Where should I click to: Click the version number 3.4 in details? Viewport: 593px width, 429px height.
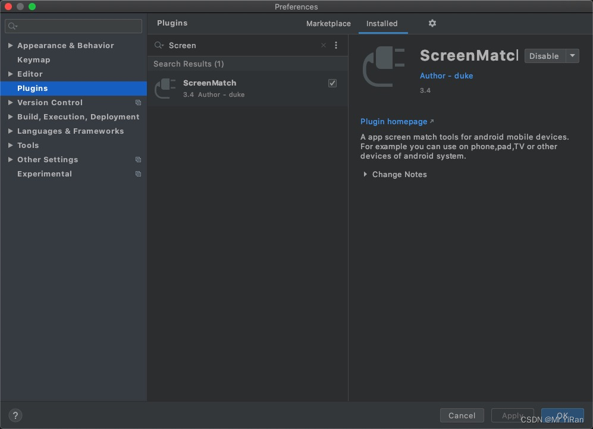click(425, 91)
